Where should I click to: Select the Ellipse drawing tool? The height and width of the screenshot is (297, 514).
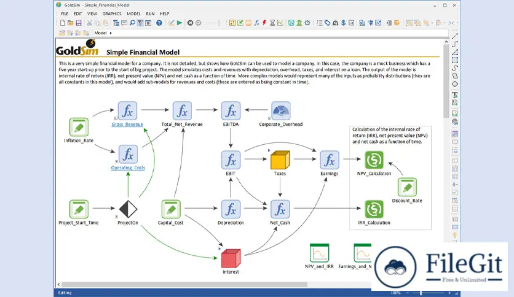coord(455,84)
